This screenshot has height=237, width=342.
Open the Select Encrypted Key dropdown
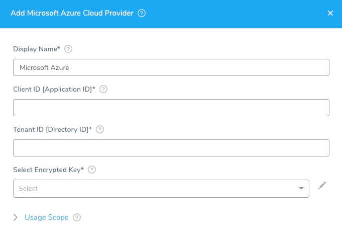(x=161, y=189)
